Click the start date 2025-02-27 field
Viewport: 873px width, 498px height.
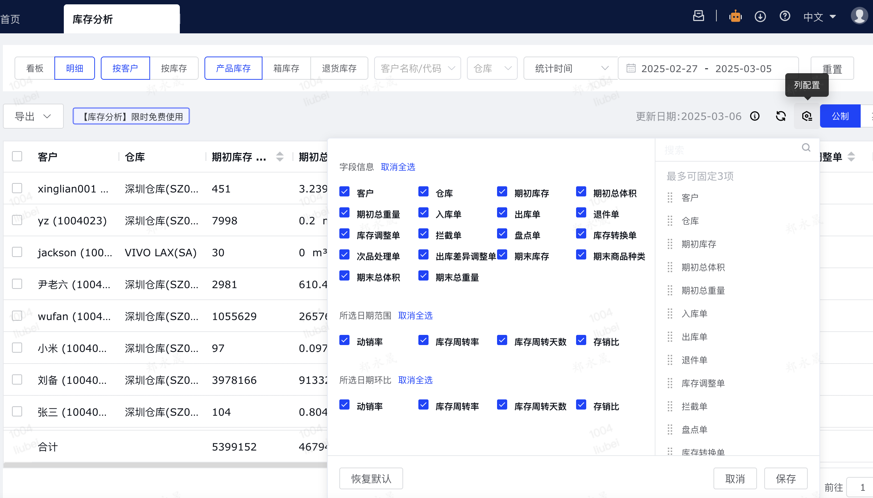[x=669, y=69]
